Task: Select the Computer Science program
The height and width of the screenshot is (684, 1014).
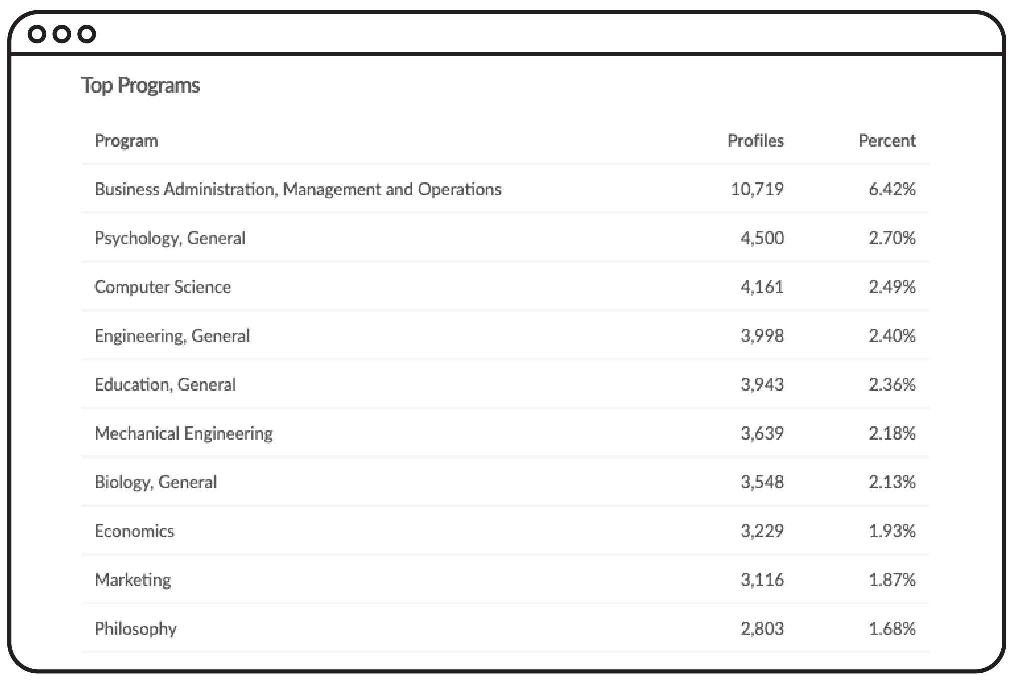Action: (x=163, y=287)
